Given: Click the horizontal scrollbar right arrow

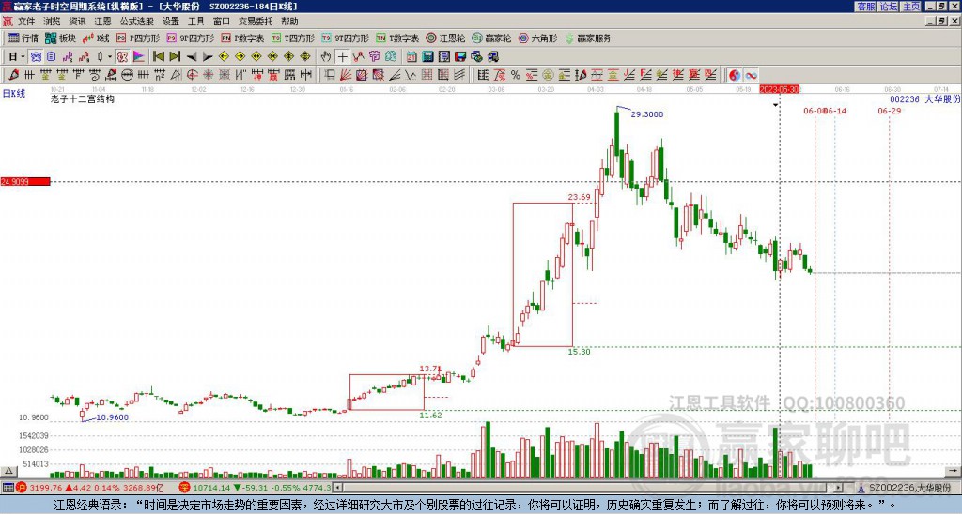Looking at the screenshot, I should click(x=839, y=488).
